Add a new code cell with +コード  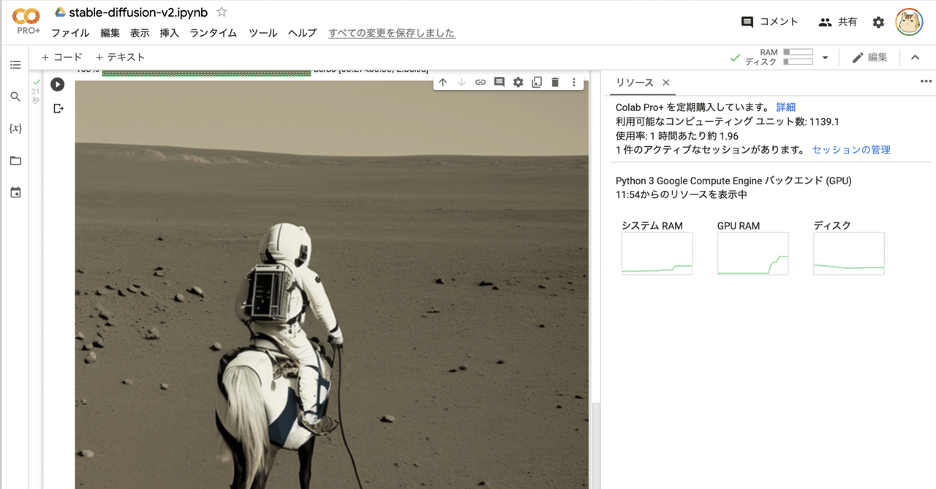point(61,56)
